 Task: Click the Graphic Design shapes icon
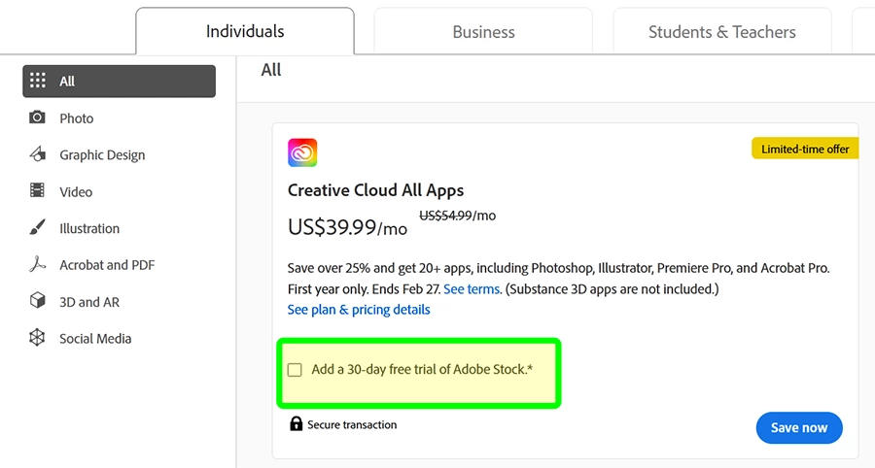37,153
